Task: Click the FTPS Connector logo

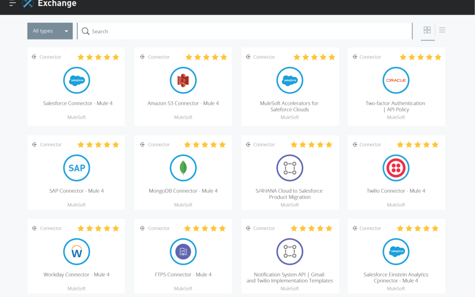Action: click(183, 251)
